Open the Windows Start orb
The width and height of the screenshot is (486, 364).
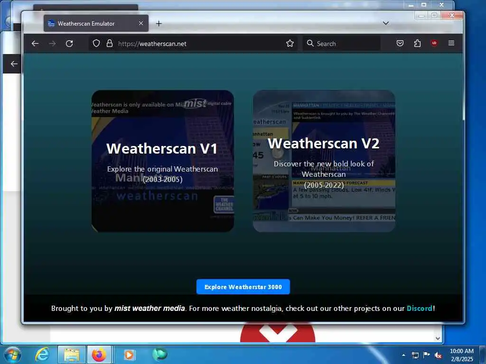(x=12, y=355)
